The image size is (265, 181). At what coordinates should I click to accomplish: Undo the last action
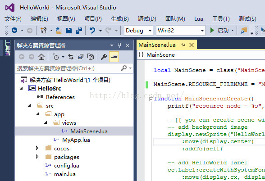(x=92, y=31)
